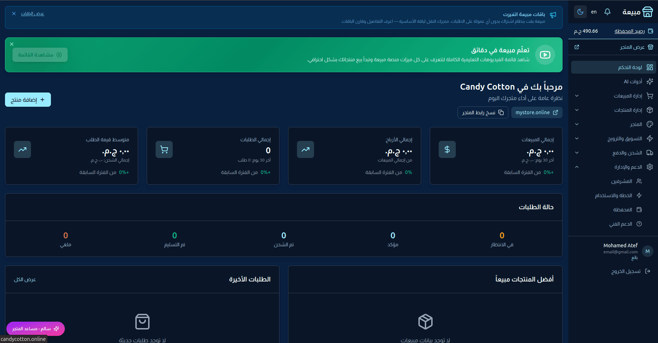This screenshot has width=658, height=343.
Task: Open سالم مساعد المتجر assistant chat
Action: point(36,329)
